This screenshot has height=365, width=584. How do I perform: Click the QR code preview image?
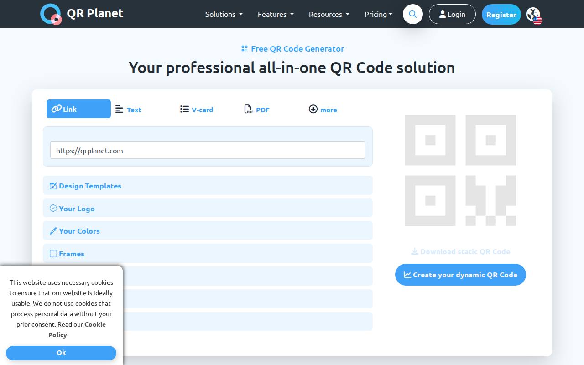point(460,170)
